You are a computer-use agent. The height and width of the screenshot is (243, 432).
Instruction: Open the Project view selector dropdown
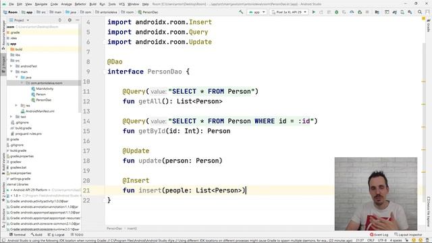tap(20, 20)
